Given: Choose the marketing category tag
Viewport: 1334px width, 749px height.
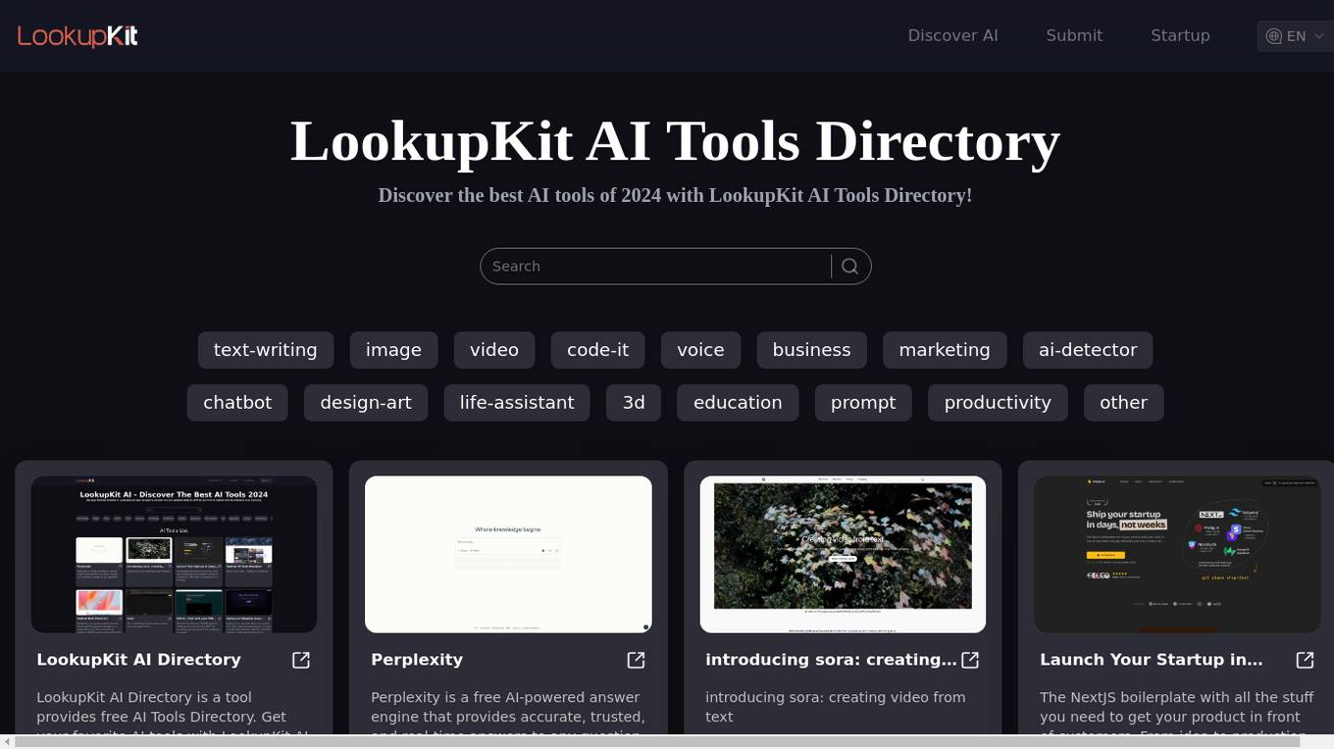Looking at the screenshot, I should pos(945,350).
